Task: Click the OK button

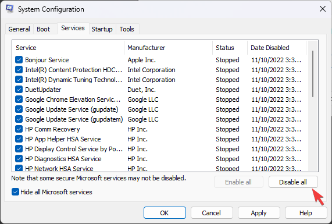Action: [x=165, y=213]
